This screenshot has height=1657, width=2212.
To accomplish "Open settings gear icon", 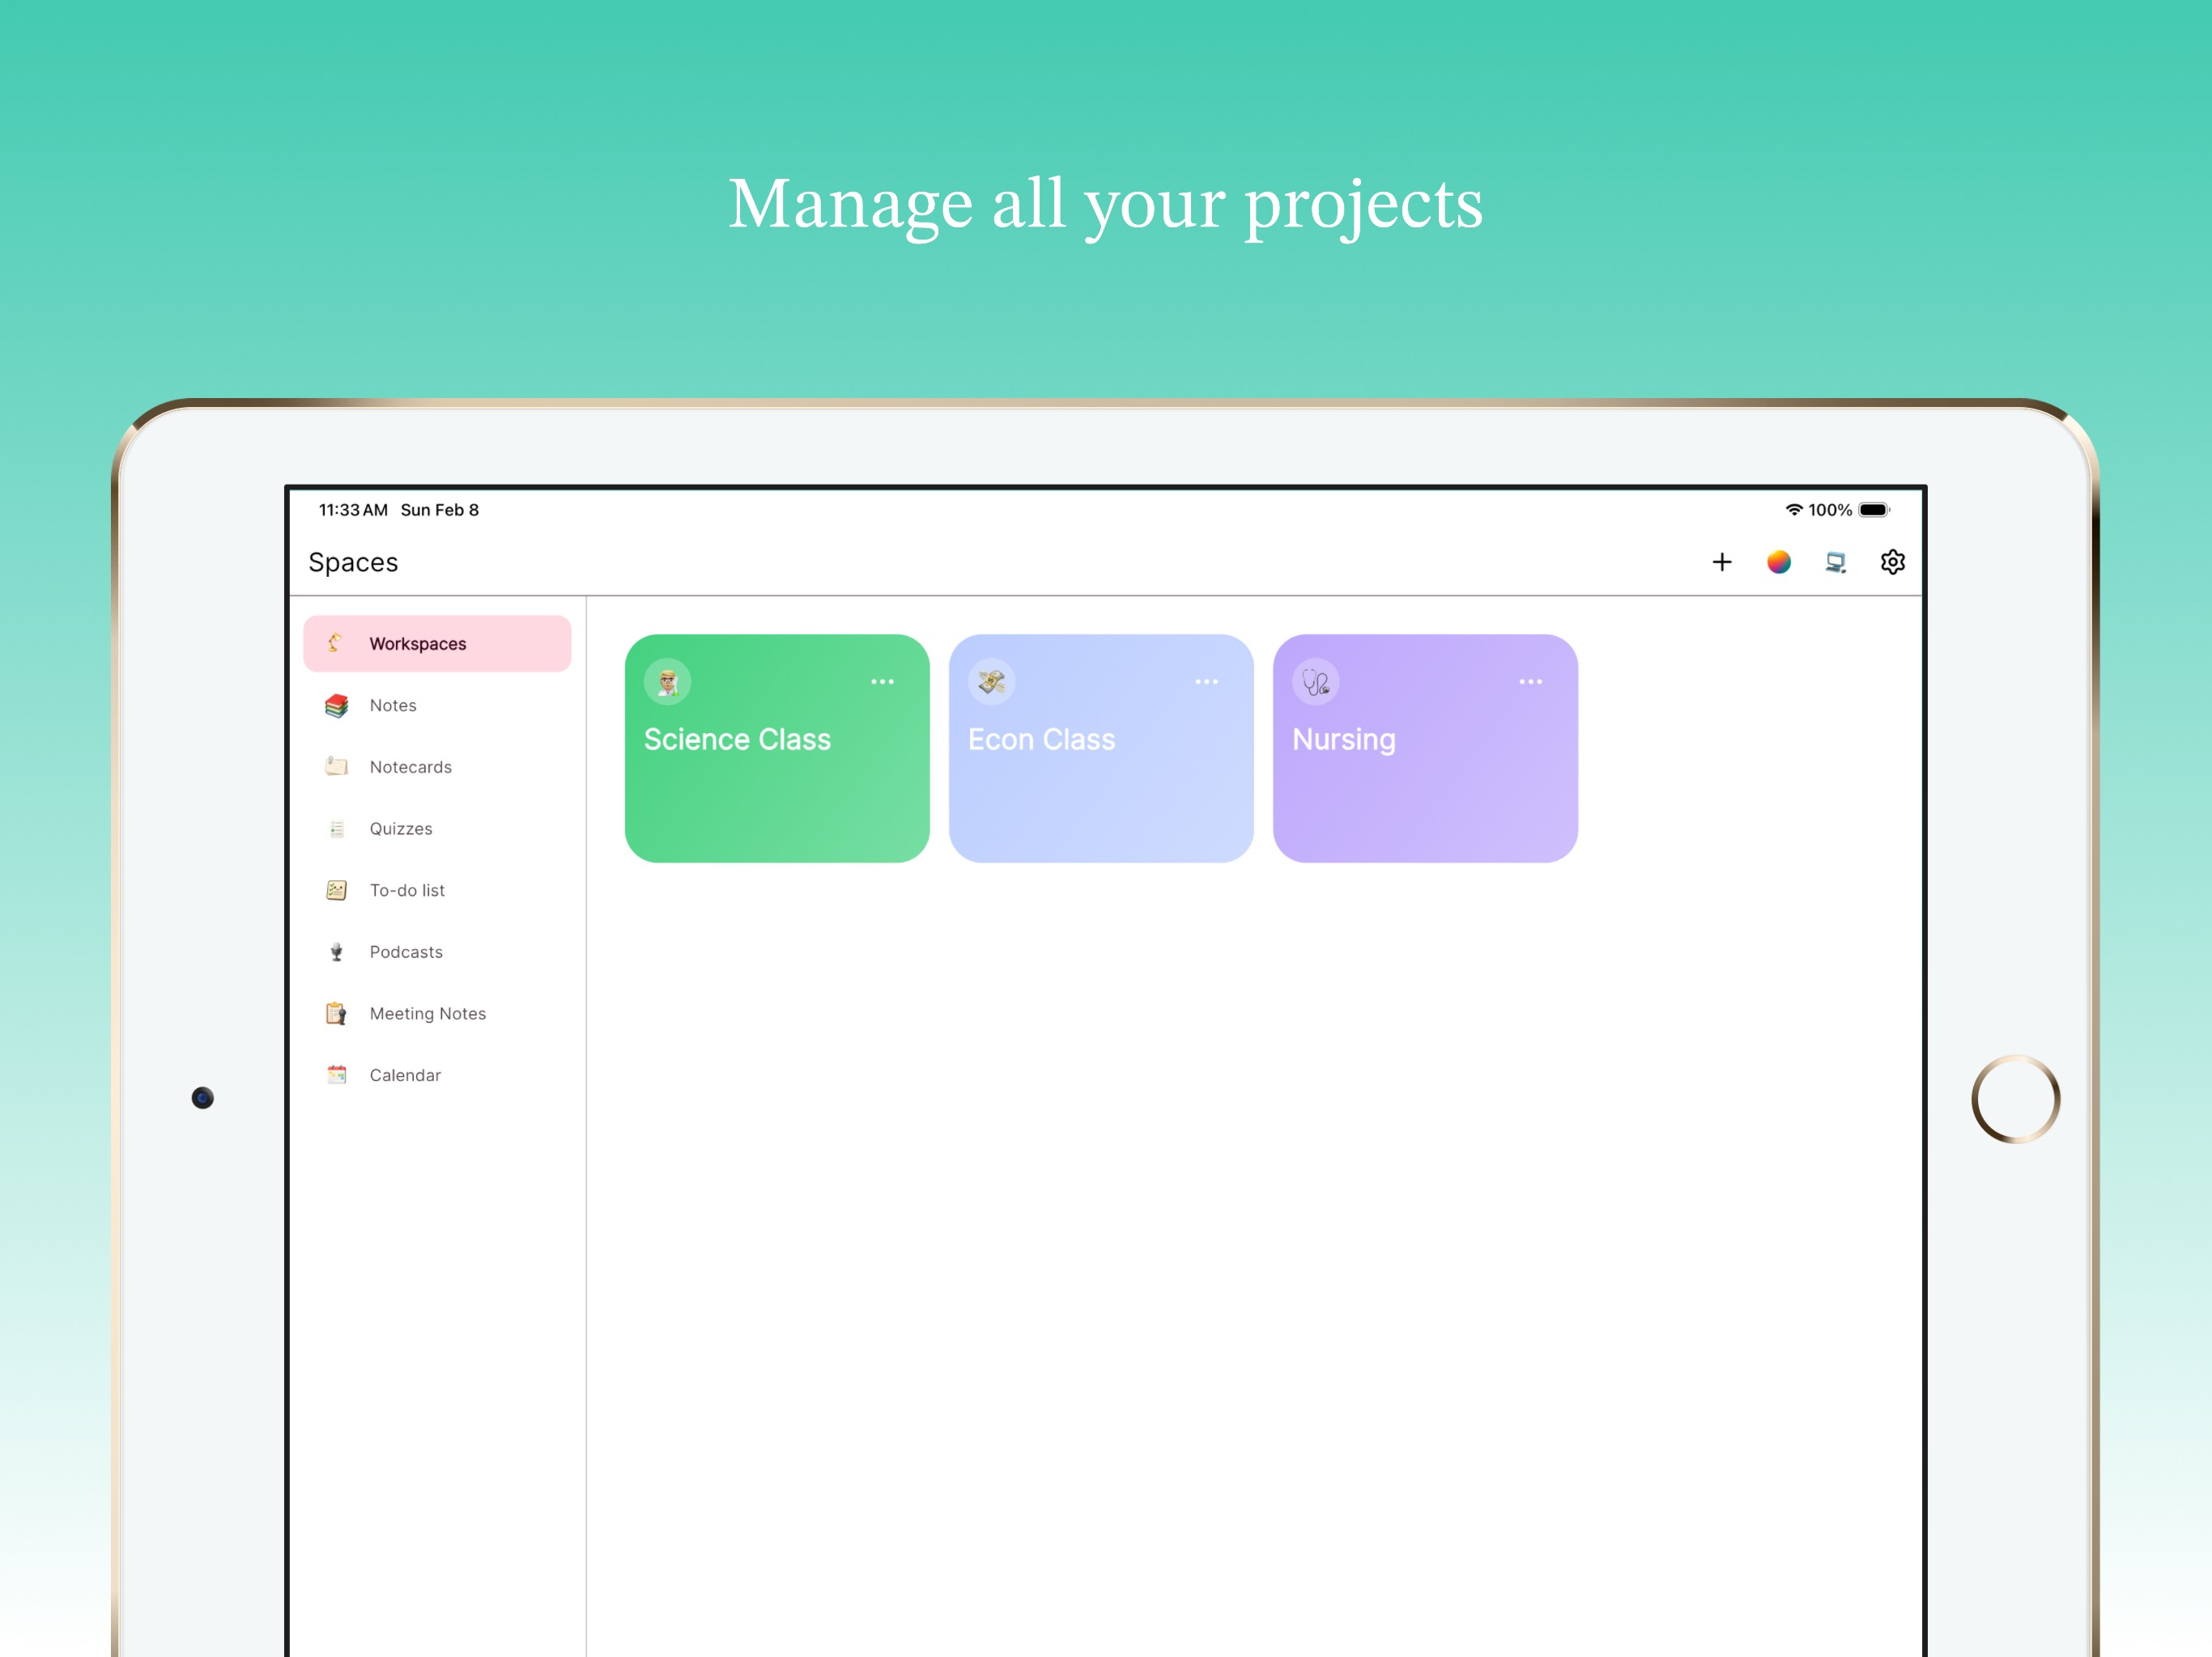I will pos(1892,562).
